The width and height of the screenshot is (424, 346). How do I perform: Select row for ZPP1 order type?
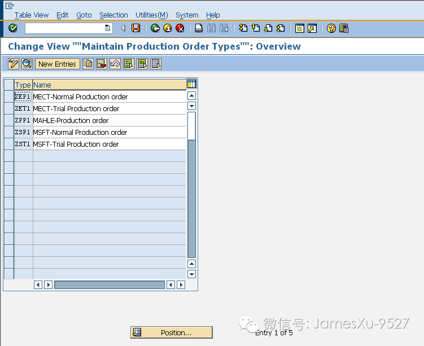point(9,120)
